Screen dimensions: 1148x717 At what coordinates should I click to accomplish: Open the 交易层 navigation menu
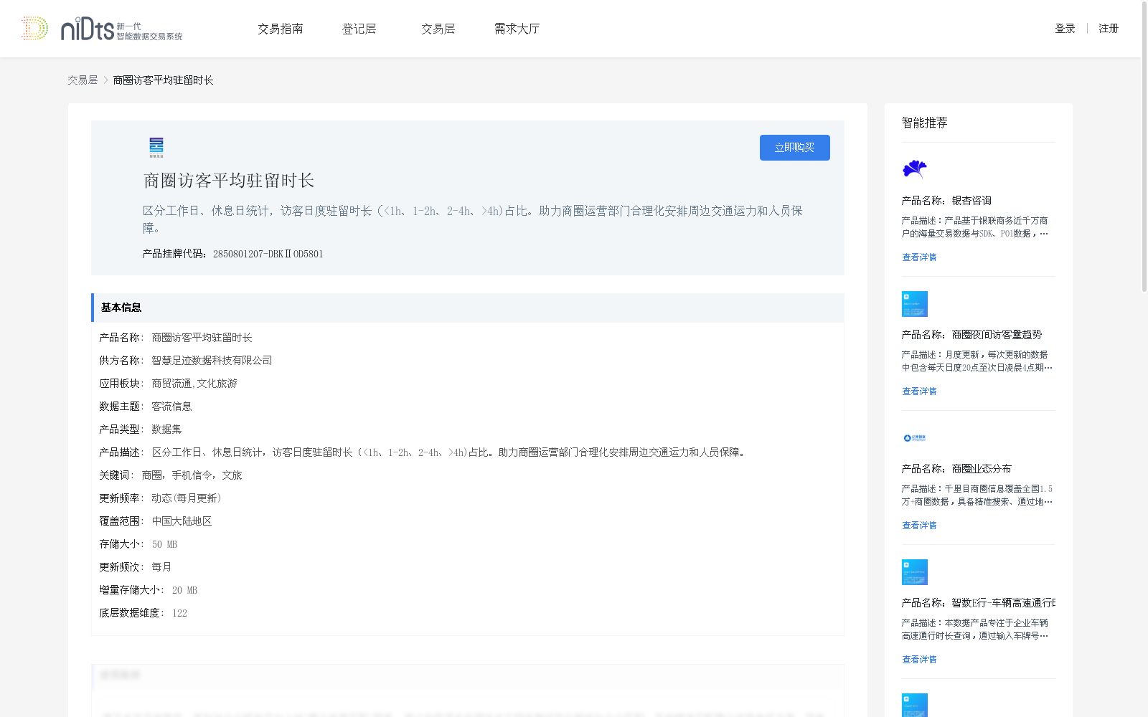pyautogui.click(x=438, y=29)
